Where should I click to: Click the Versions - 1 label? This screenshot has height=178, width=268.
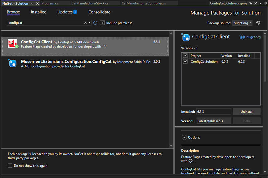tap(189, 48)
